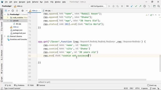The image size is (161, 90).
Task: Click collapse all icon in Project panel
Action: click(17, 10)
